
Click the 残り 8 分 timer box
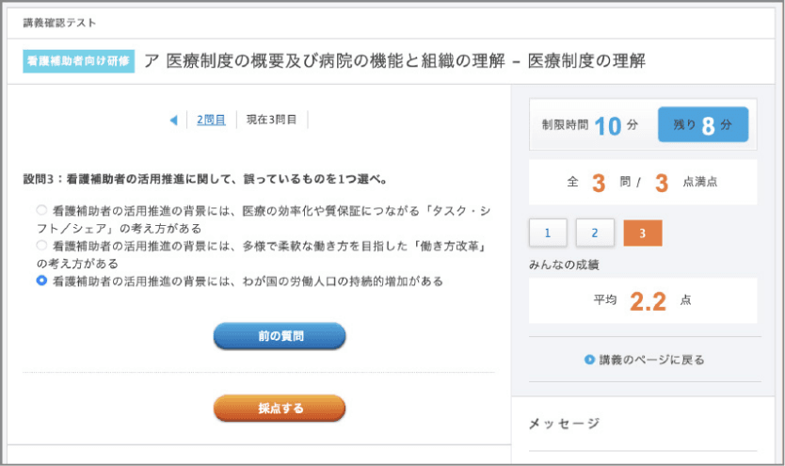pos(702,125)
